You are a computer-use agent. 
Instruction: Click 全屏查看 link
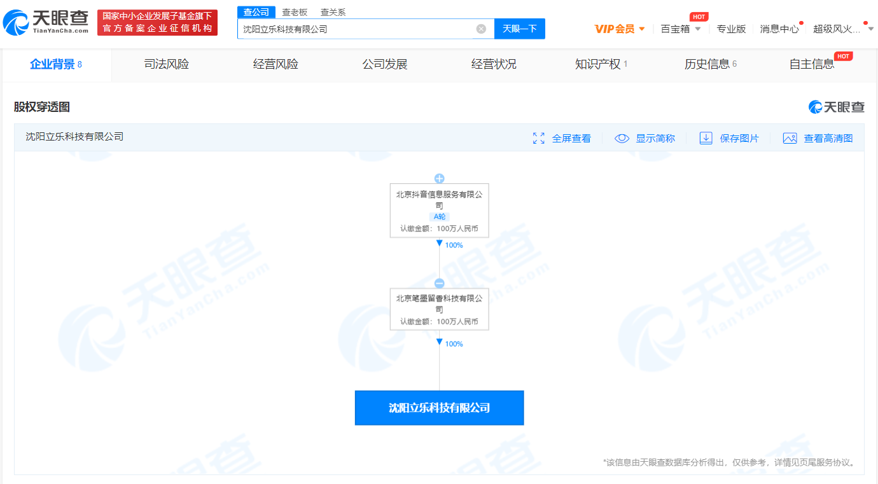pyautogui.click(x=571, y=138)
